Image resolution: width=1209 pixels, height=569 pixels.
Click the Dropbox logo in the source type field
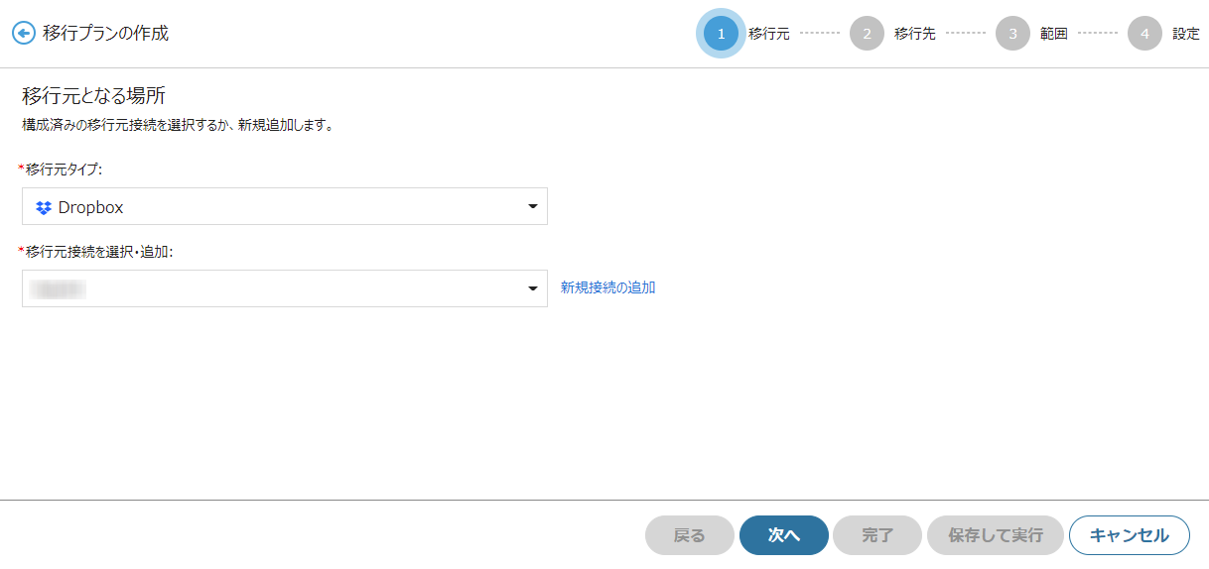click(x=44, y=207)
